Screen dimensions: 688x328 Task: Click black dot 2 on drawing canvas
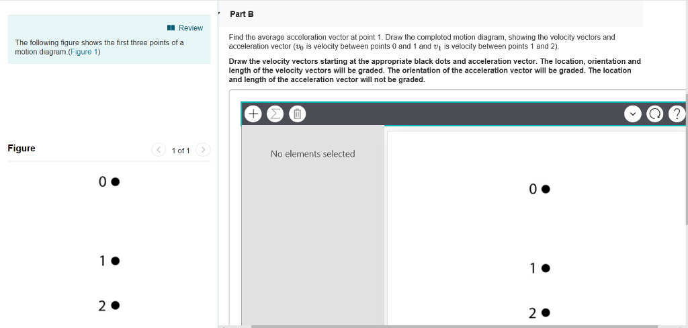pyautogui.click(x=546, y=313)
